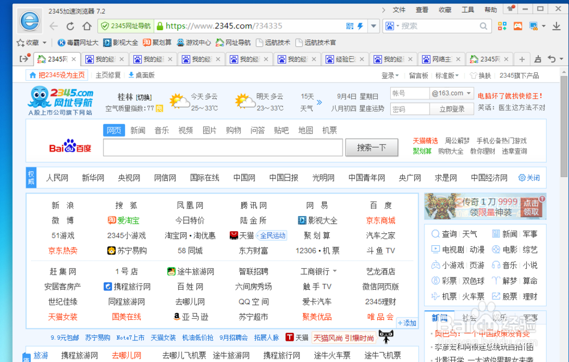Screen dimensions: 569x362
Task: Click the Baidu 百度 logo
Action: coord(69,146)
